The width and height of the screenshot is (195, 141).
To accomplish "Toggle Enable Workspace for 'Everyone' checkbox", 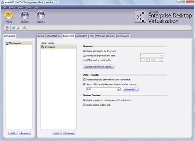I will [x=84, y=51].
